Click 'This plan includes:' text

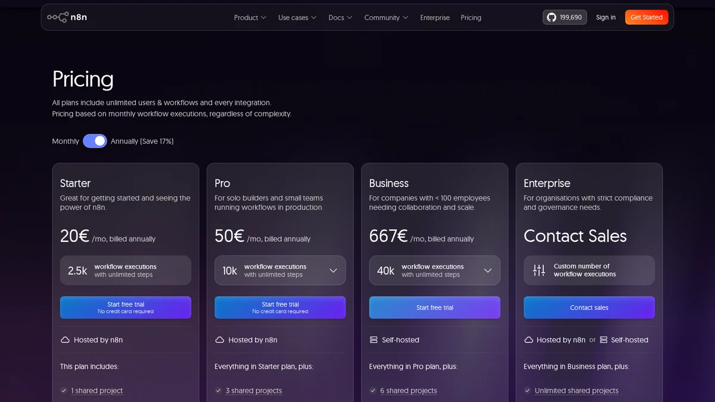point(89,366)
